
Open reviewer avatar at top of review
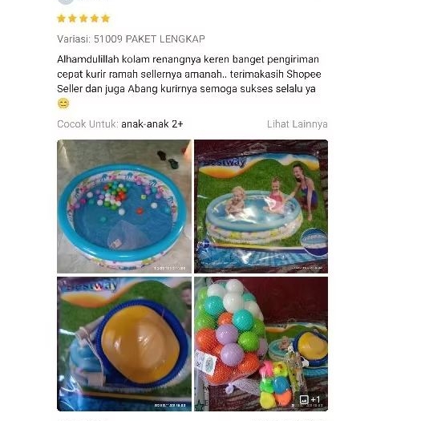point(66,2)
